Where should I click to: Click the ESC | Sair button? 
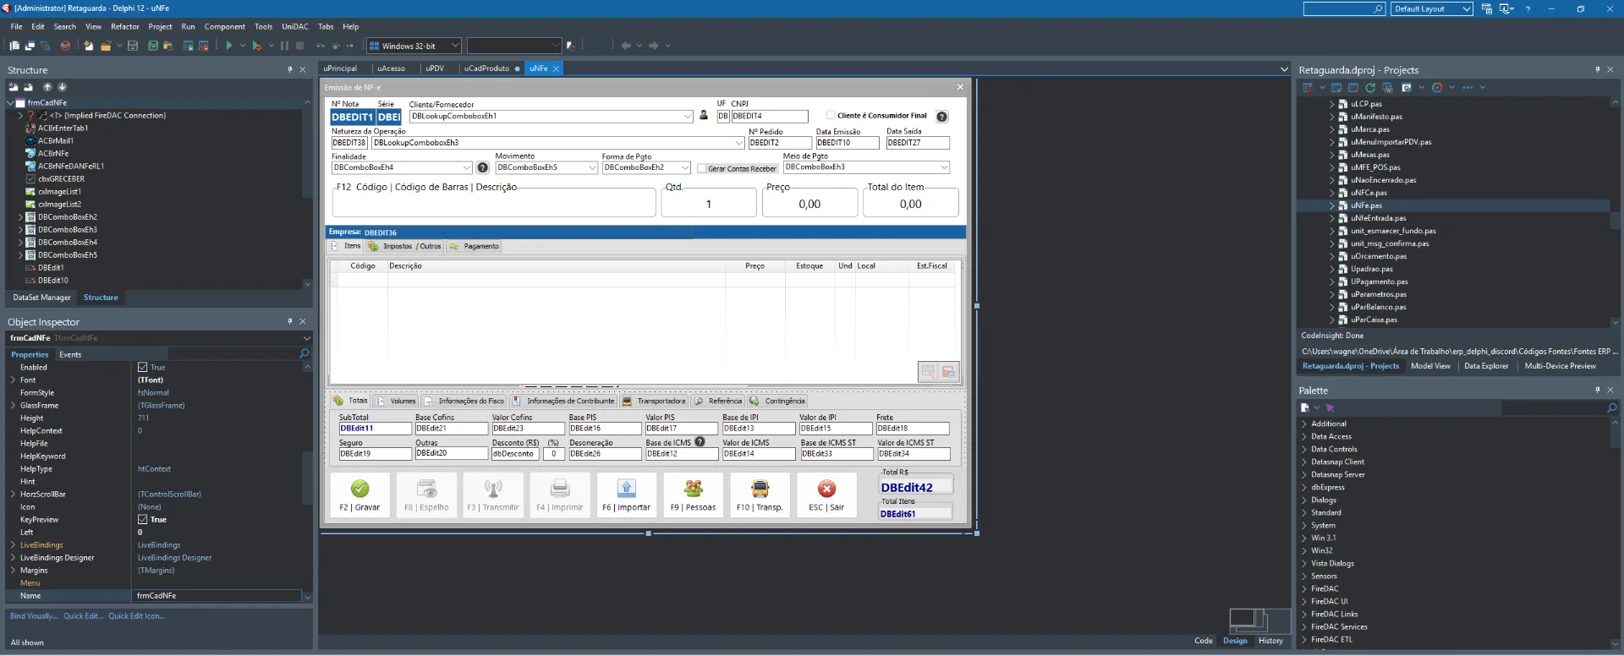(826, 495)
